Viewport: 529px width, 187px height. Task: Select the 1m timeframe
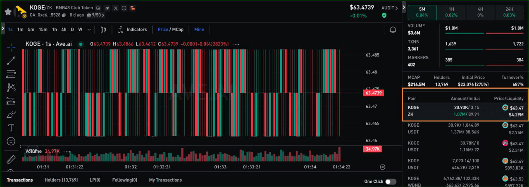[x=20, y=29]
